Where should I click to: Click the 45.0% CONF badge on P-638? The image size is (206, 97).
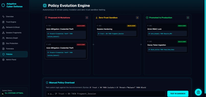pyautogui.click(x=81, y=45)
